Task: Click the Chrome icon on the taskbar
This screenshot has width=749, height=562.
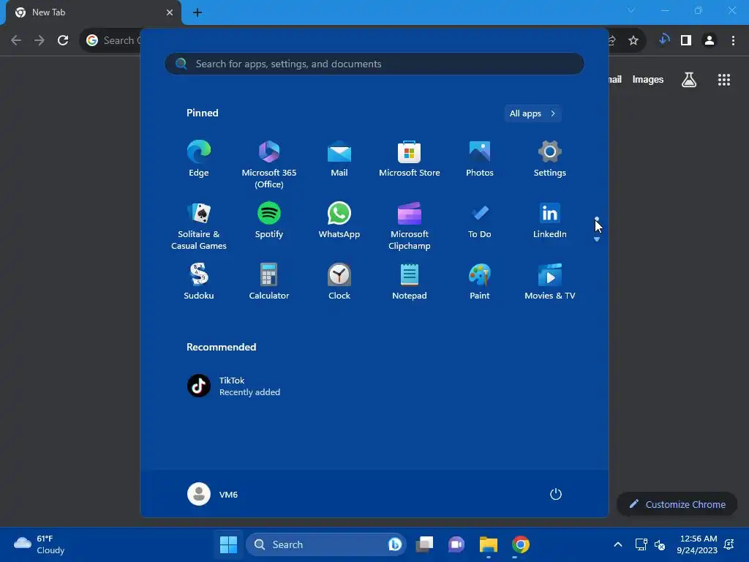Action: [520, 544]
